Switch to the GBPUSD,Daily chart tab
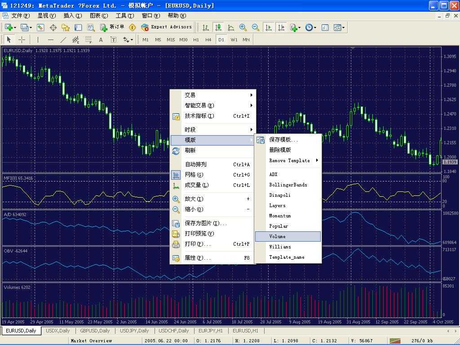Viewport: 460px width, 345px height. coord(95,331)
